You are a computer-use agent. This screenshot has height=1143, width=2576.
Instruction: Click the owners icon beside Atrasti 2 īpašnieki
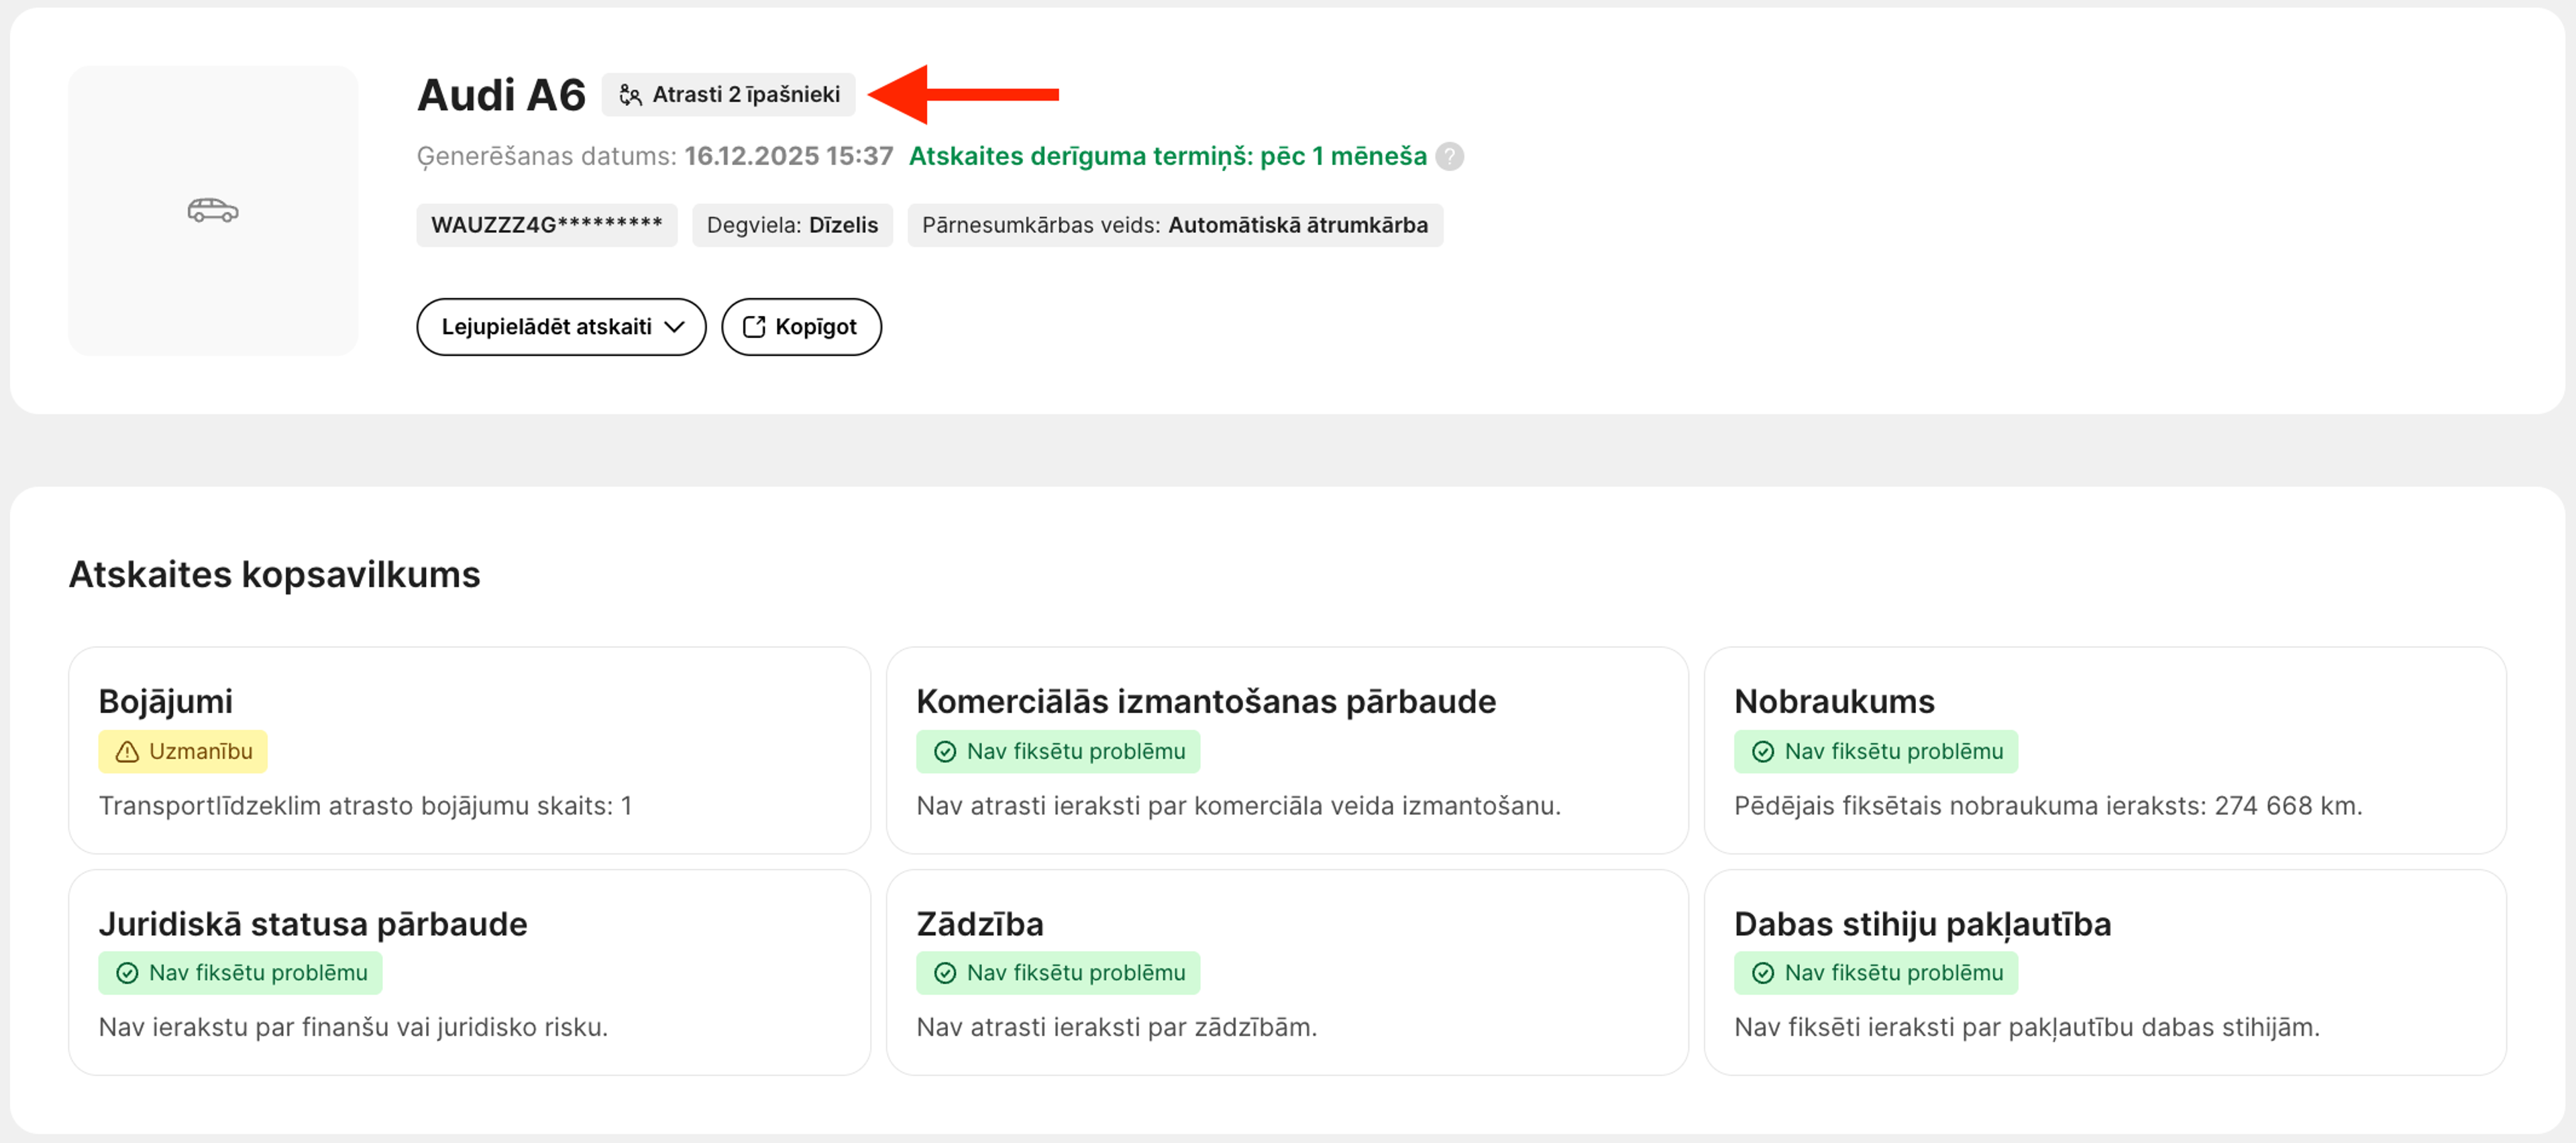click(x=630, y=95)
